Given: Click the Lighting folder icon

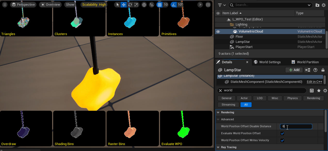Looking at the screenshot, I should tap(232, 25).
